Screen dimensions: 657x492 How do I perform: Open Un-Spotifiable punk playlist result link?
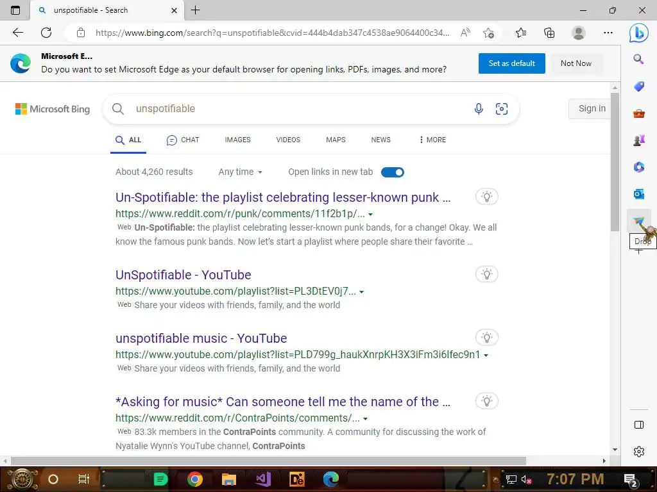coord(283,197)
